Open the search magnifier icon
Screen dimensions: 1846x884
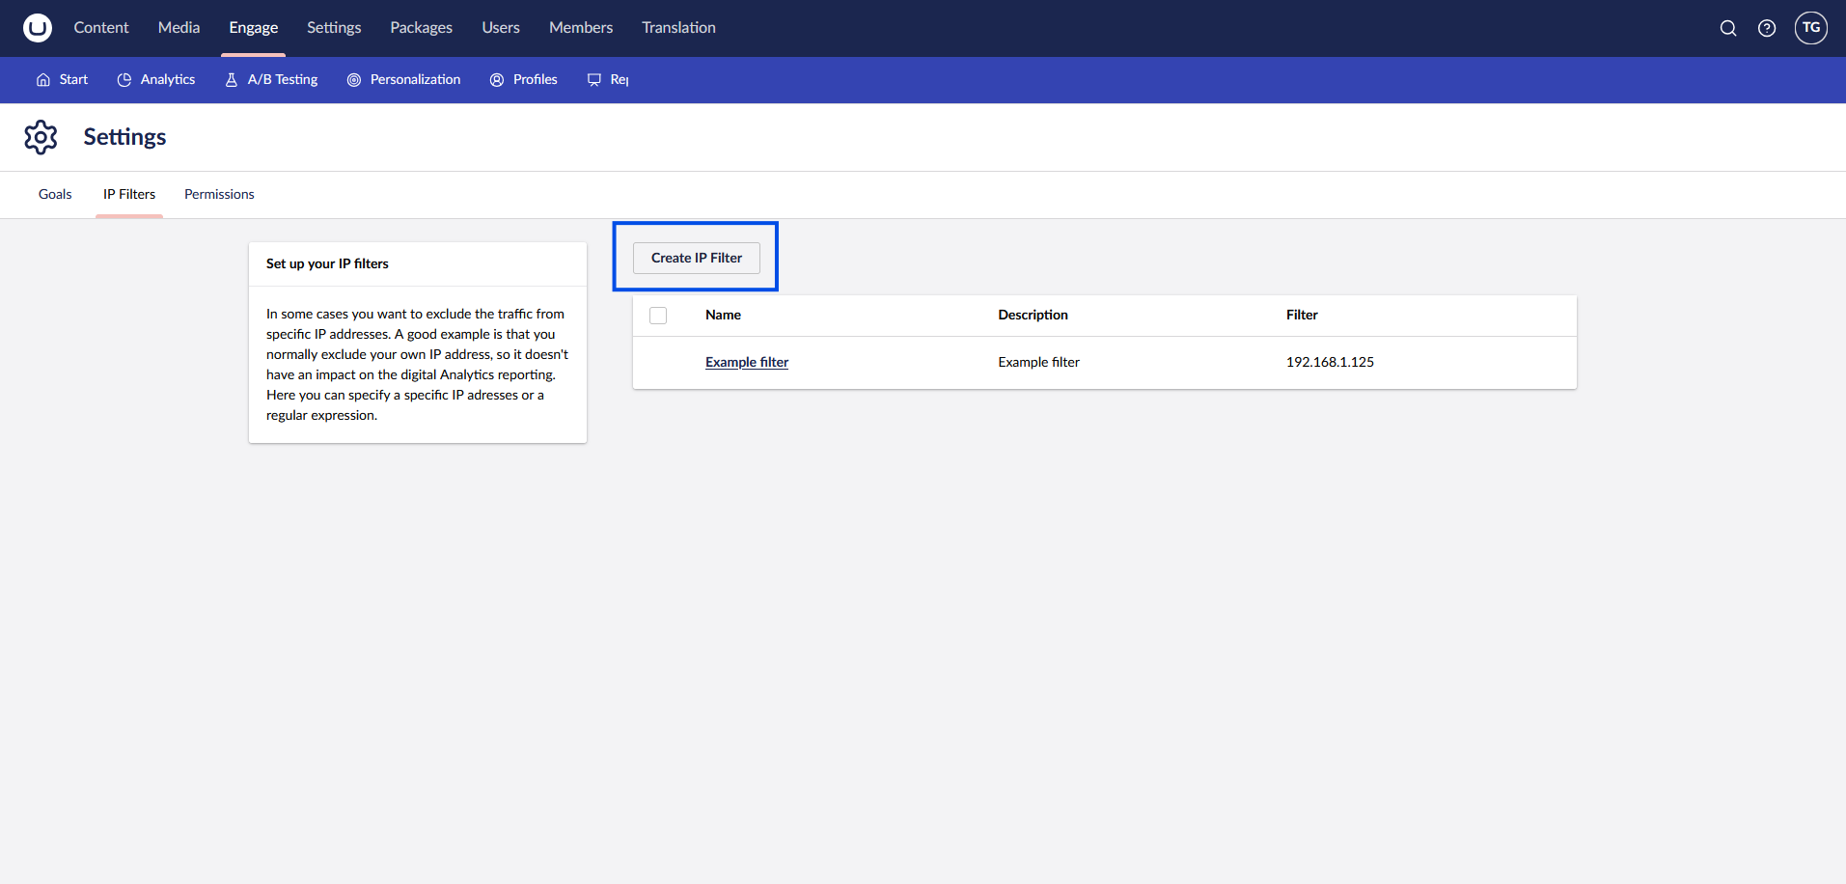[x=1727, y=28]
